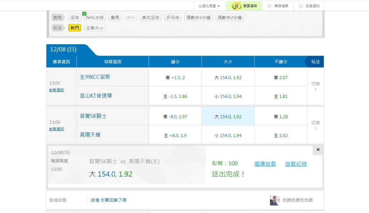Pick under 小 154.0 for SK騎士 game

[x=228, y=135]
